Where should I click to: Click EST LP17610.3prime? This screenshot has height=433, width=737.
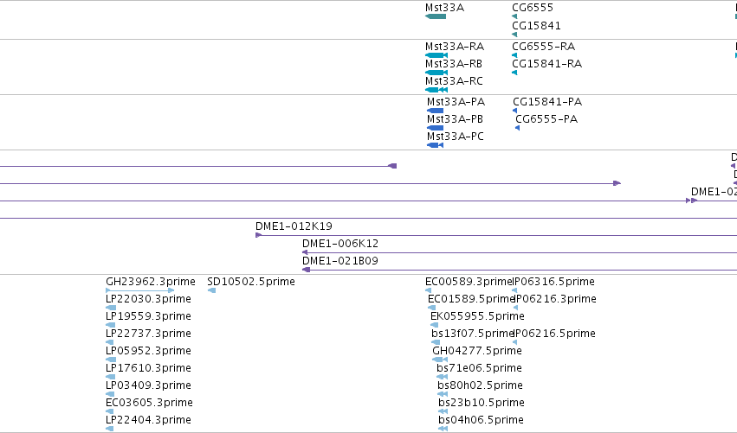149,368
